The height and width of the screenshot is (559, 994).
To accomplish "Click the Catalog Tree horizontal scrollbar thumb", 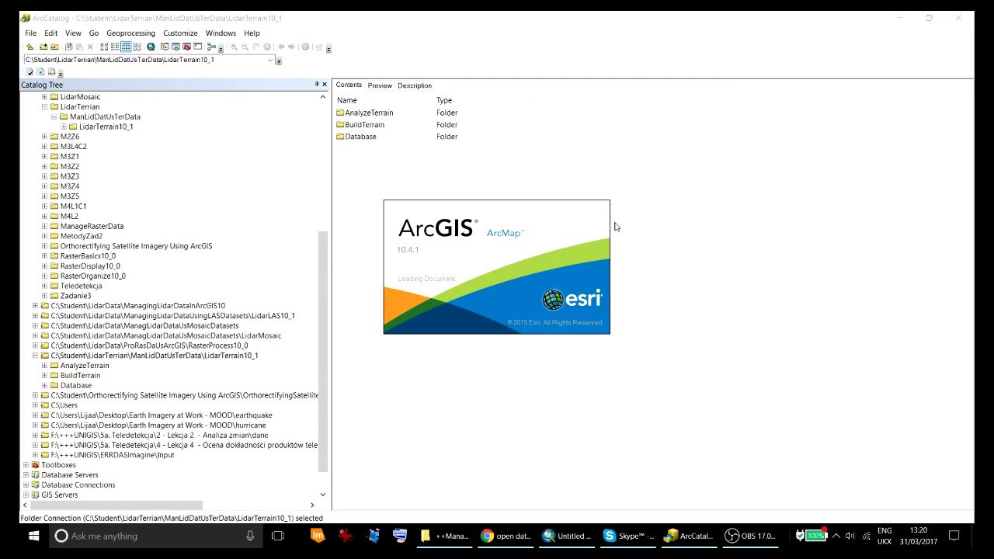I will pyautogui.click(x=116, y=505).
